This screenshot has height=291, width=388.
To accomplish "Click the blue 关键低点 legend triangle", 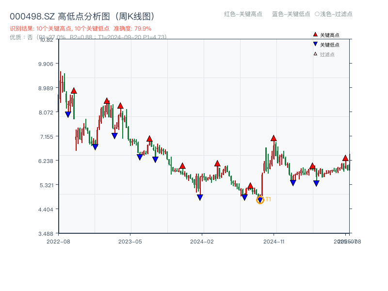I will point(315,44).
